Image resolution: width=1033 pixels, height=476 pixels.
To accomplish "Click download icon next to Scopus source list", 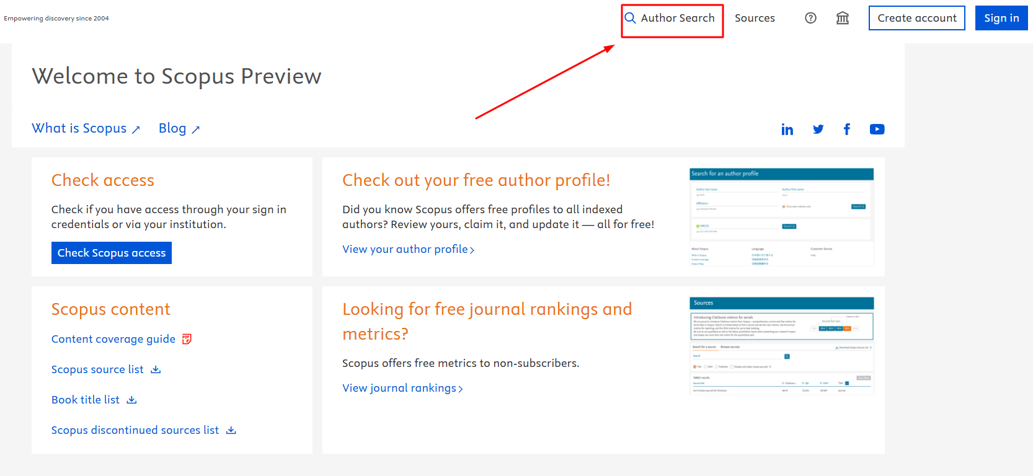I will (156, 369).
